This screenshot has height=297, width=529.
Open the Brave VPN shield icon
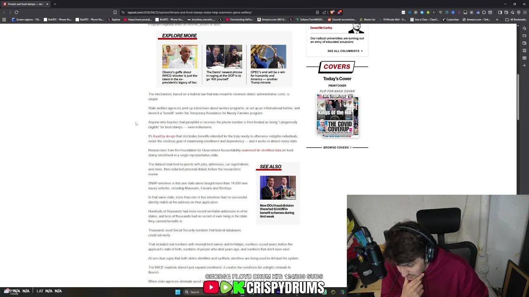pyautogui.click(x=519, y=12)
